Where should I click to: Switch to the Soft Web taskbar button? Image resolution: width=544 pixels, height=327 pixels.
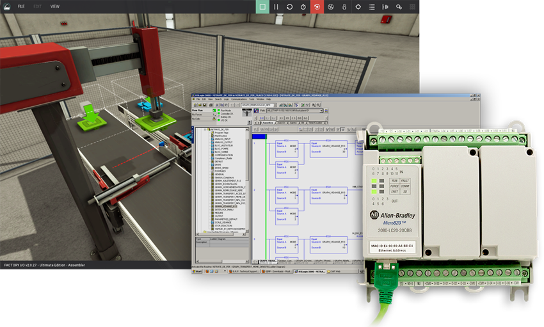(342, 271)
